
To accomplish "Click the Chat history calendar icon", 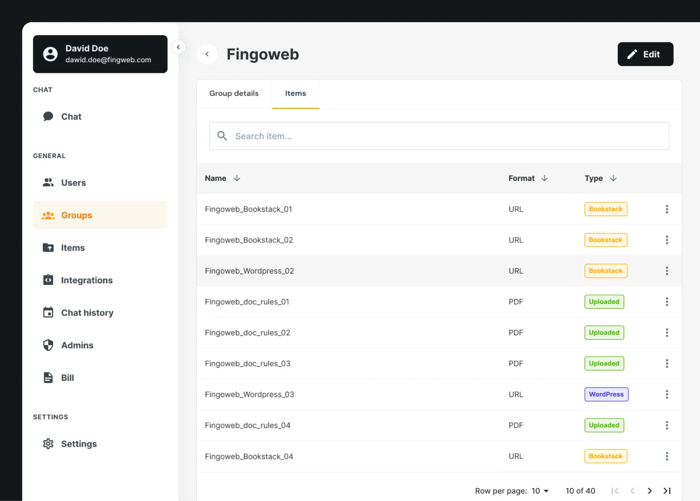I will click(48, 312).
